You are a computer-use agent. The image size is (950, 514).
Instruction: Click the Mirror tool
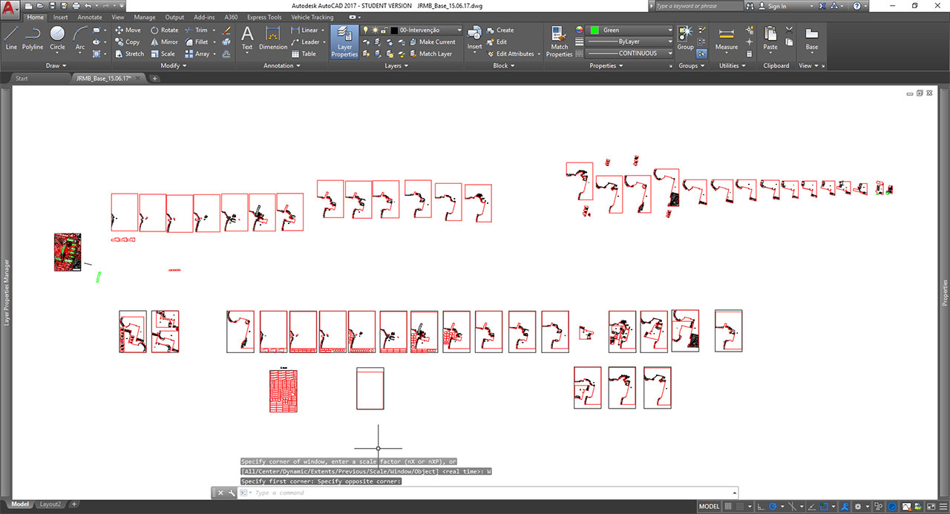(163, 42)
